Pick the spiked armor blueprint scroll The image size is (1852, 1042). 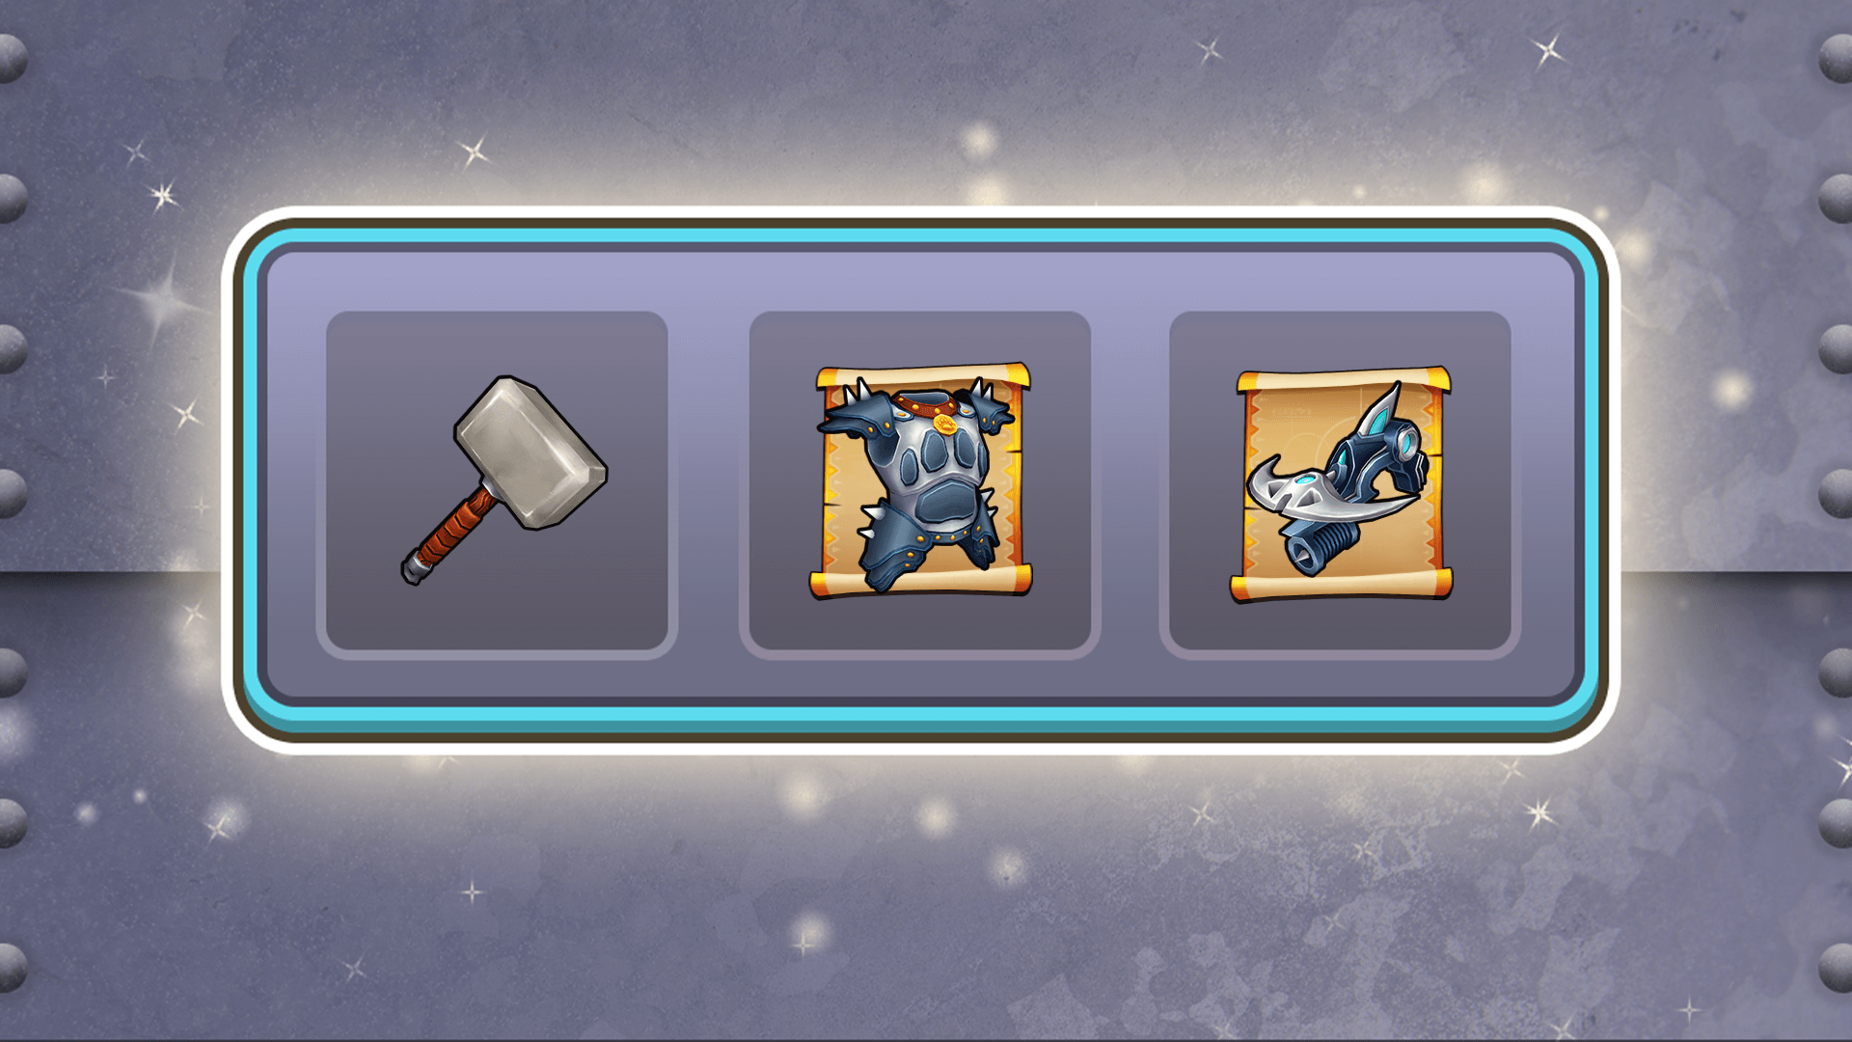tap(920, 480)
